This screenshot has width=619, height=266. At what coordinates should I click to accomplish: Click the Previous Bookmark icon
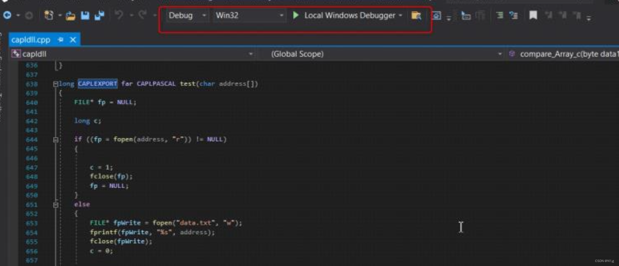pos(549,15)
